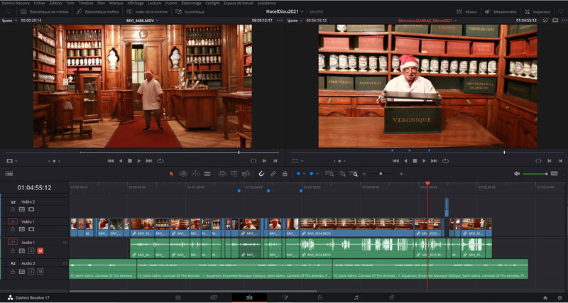Open the Fairlight page music-note icon
The width and height of the screenshot is (568, 303).
click(356, 297)
